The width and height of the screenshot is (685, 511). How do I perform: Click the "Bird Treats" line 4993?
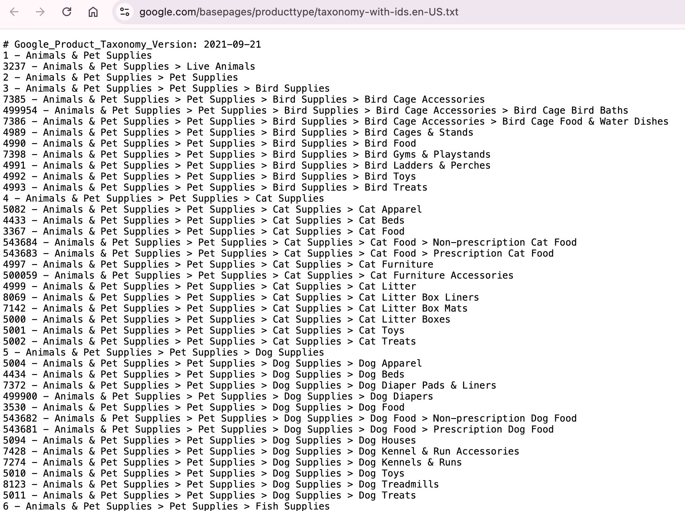(215, 187)
